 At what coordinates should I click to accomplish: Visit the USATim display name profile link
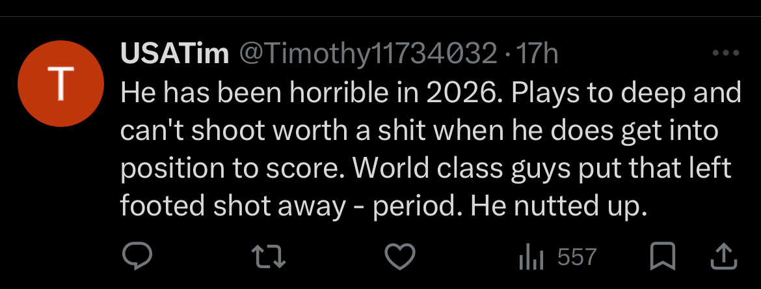[174, 55]
